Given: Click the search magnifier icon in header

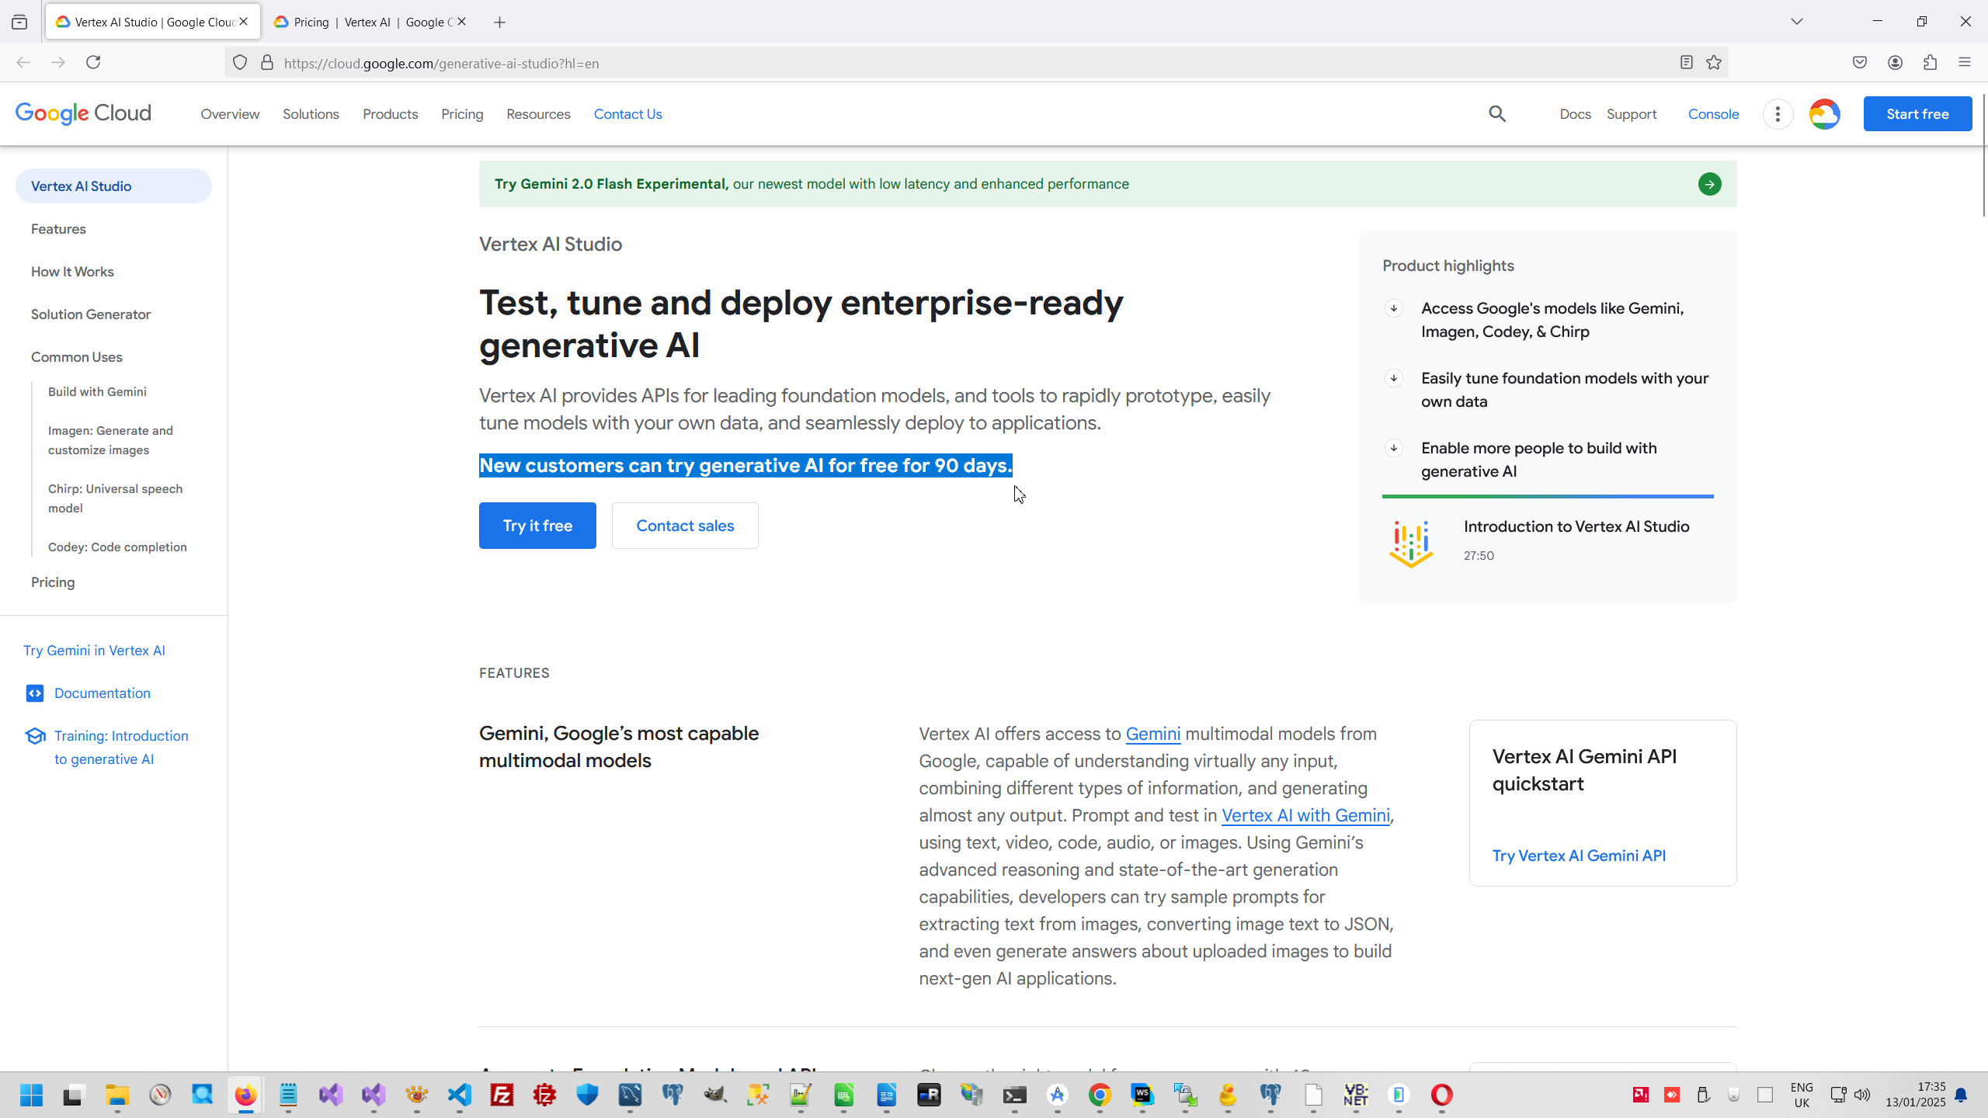Looking at the screenshot, I should pos(1497,114).
